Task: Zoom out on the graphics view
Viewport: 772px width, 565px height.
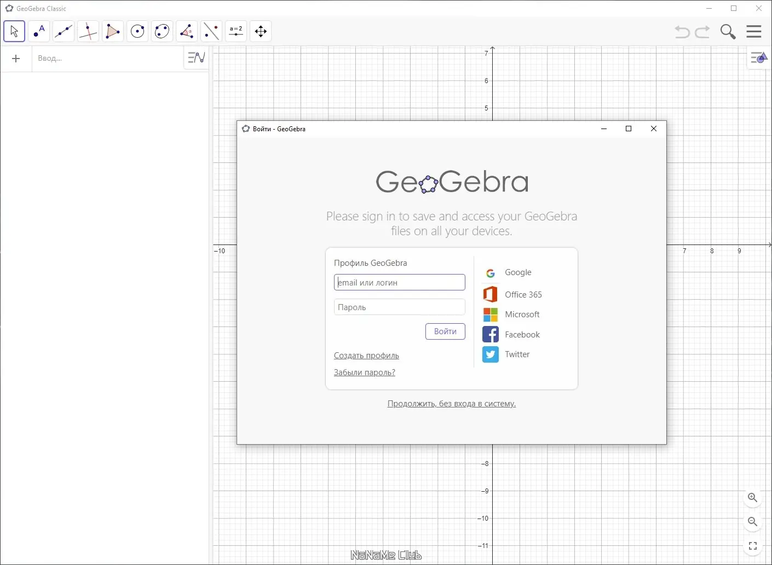Action: pyautogui.click(x=753, y=522)
